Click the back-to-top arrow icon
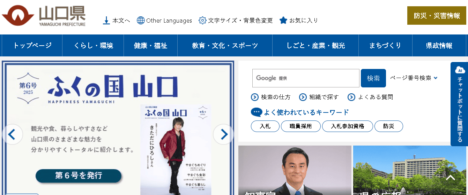The height and width of the screenshot is (195, 468). [451, 178]
